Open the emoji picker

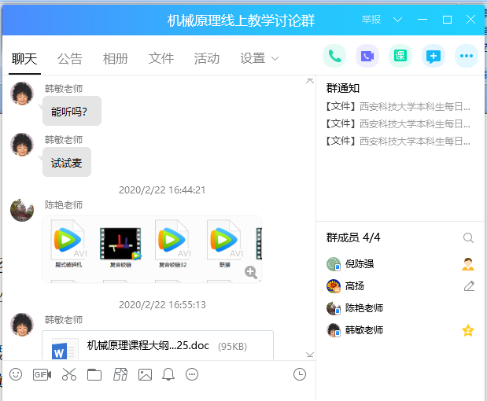tap(16, 375)
